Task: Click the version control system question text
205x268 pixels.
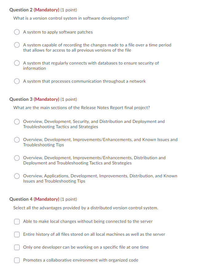Action: click(71, 18)
